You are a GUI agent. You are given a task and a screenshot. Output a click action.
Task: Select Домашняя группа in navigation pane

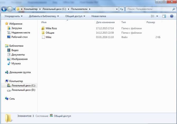20,72
